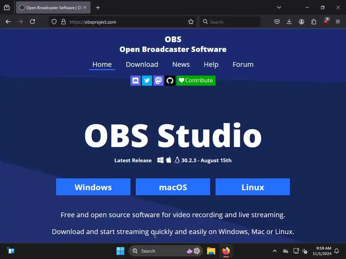Expand the list all tabs chevron
The image size is (346, 259).
point(279,7)
